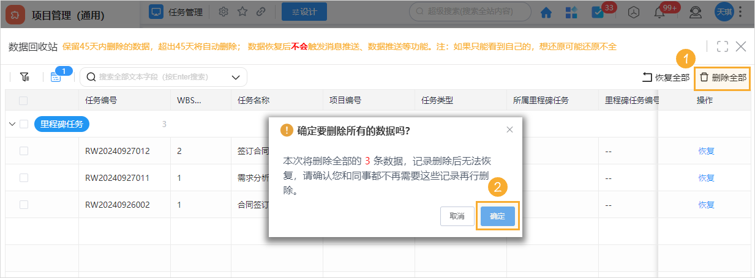The image size is (755, 278).
Task: Click the favorite star icon
Action: click(x=242, y=12)
